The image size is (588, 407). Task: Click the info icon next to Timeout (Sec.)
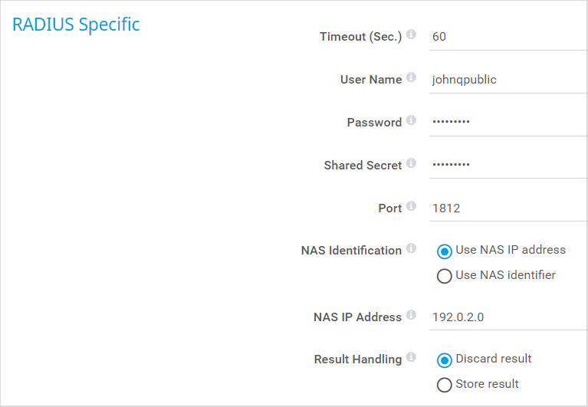[x=411, y=34]
